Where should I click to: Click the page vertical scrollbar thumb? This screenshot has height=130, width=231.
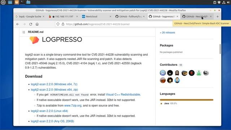coord(220,49)
